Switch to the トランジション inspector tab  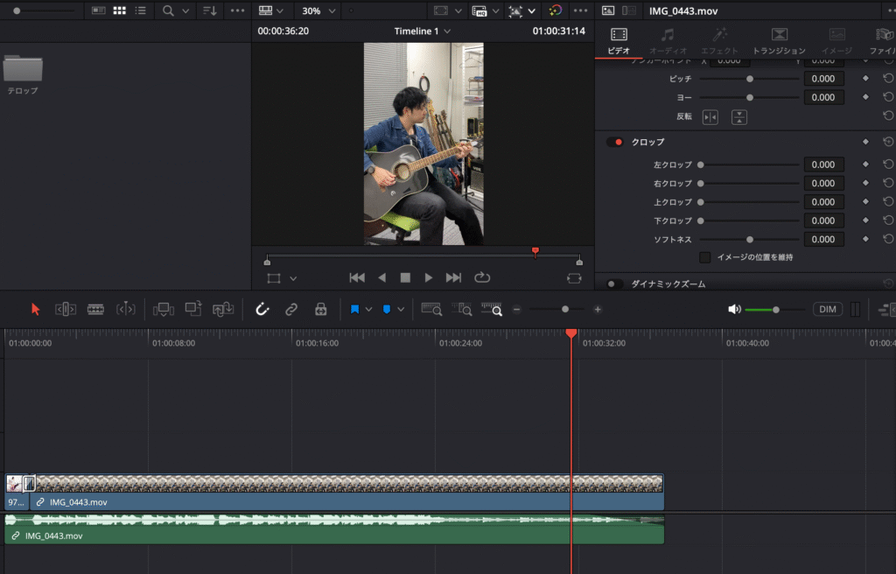[x=778, y=40]
